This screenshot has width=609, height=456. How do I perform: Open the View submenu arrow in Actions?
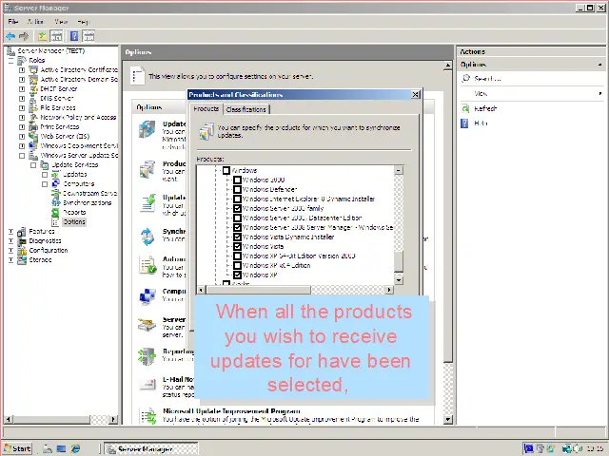click(600, 93)
